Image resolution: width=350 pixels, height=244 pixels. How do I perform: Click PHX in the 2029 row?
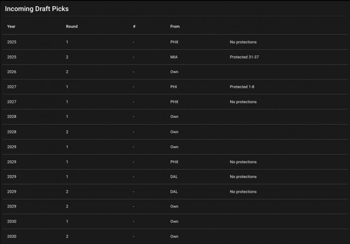click(174, 162)
